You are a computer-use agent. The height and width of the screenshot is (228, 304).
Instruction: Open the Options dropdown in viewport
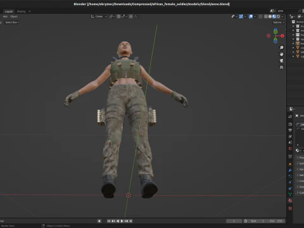(x=278, y=22)
